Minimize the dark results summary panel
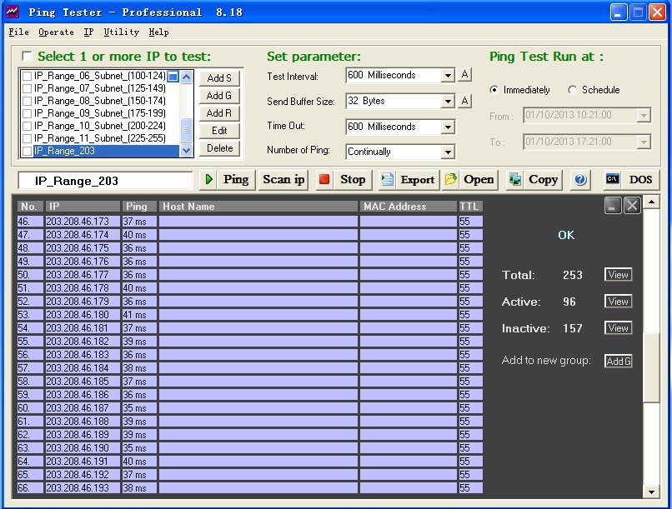 [x=613, y=206]
